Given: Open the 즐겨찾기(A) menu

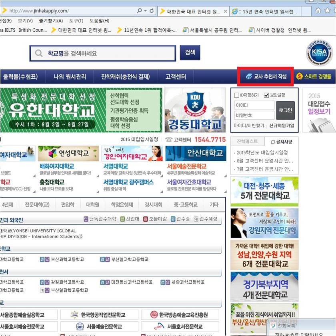Looking at the screenshot, I should (51, 21).
